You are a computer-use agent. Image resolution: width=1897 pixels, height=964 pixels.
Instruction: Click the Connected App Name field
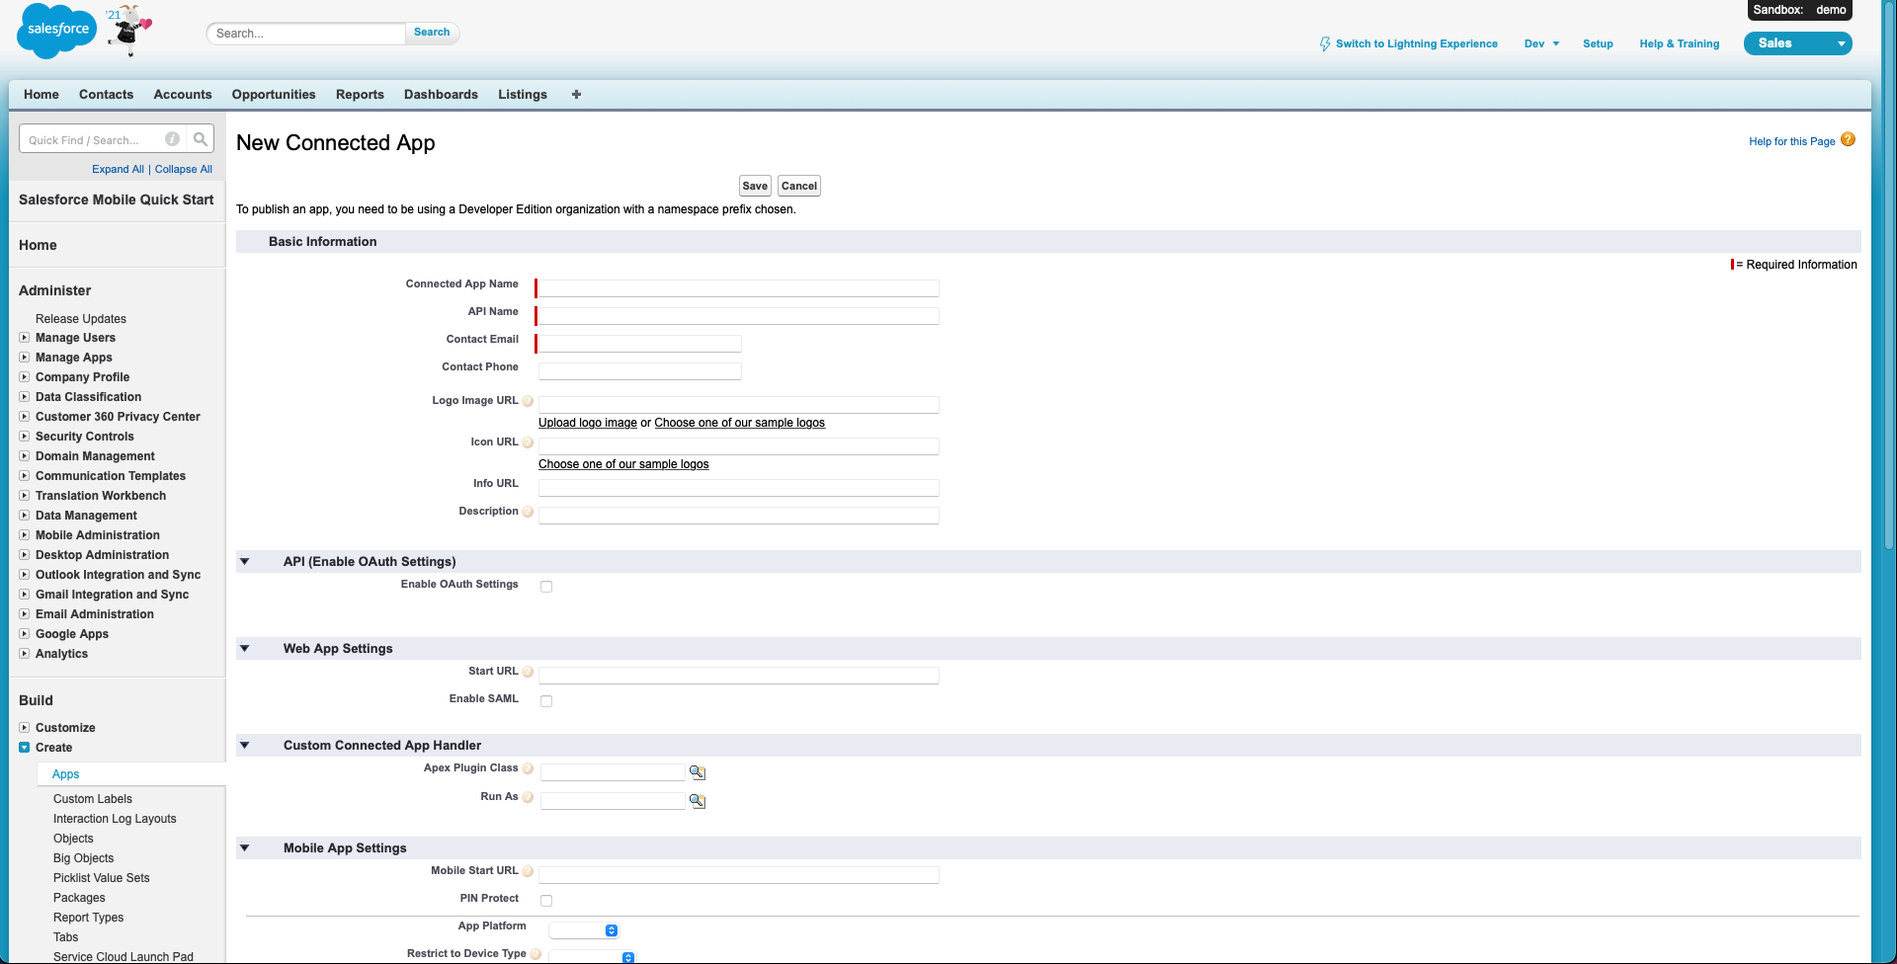pos(738,288)
